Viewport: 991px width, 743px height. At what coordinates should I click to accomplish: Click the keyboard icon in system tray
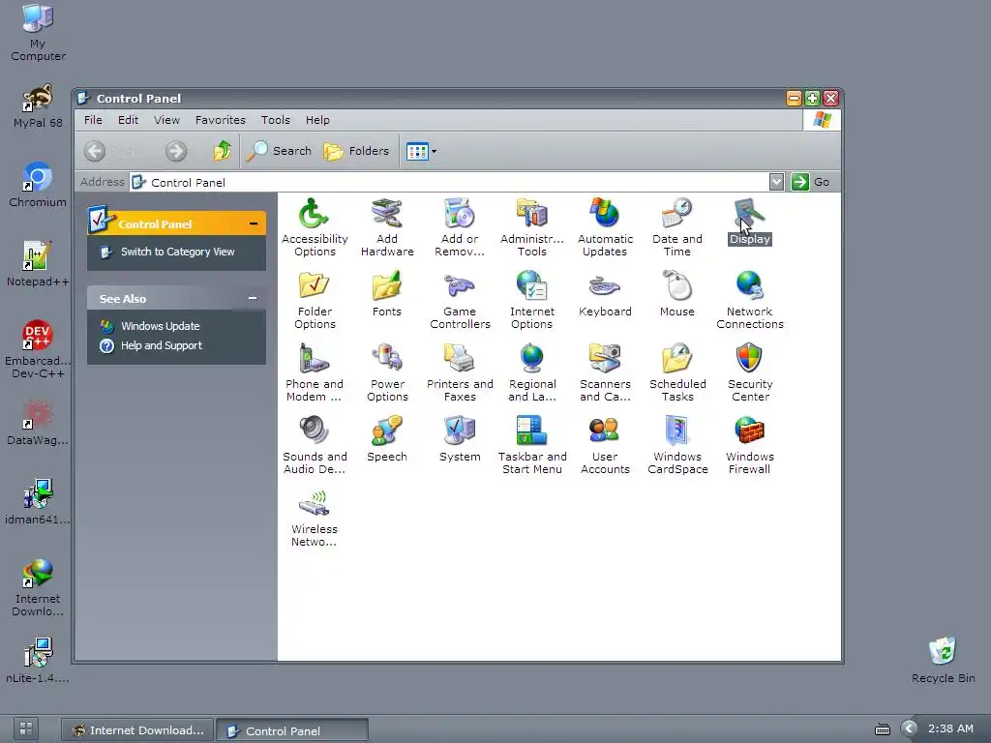[883, 729]
